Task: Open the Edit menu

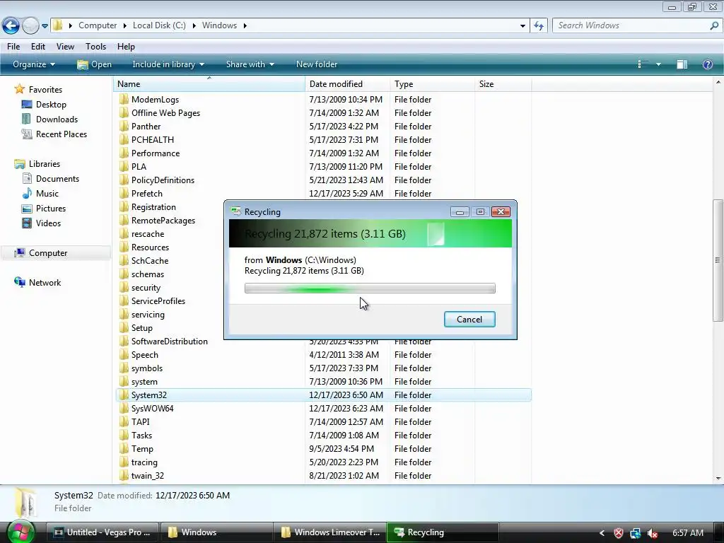Action: point(38,47)
